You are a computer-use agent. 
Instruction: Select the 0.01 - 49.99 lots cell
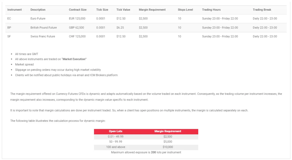pyautogui.click(x=115, y=136)
